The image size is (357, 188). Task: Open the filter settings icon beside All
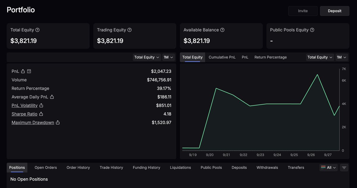pyautogui.click(x=344, y=168)
